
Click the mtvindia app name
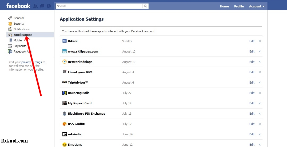(74, 135)
